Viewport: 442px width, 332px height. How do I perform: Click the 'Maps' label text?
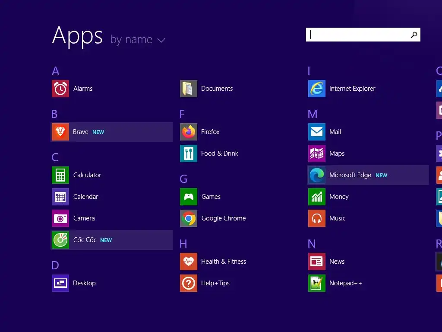337,153
